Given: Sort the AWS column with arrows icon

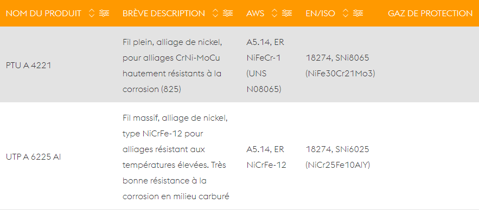Looking at the screenshot, I should tap(274, 13).
